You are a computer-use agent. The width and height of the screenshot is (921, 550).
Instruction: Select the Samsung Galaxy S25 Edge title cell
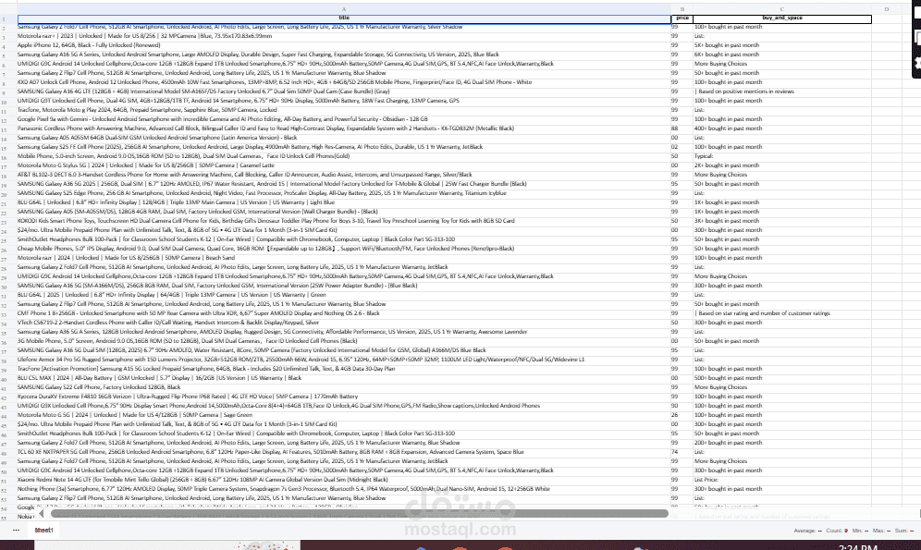point(344,193)
